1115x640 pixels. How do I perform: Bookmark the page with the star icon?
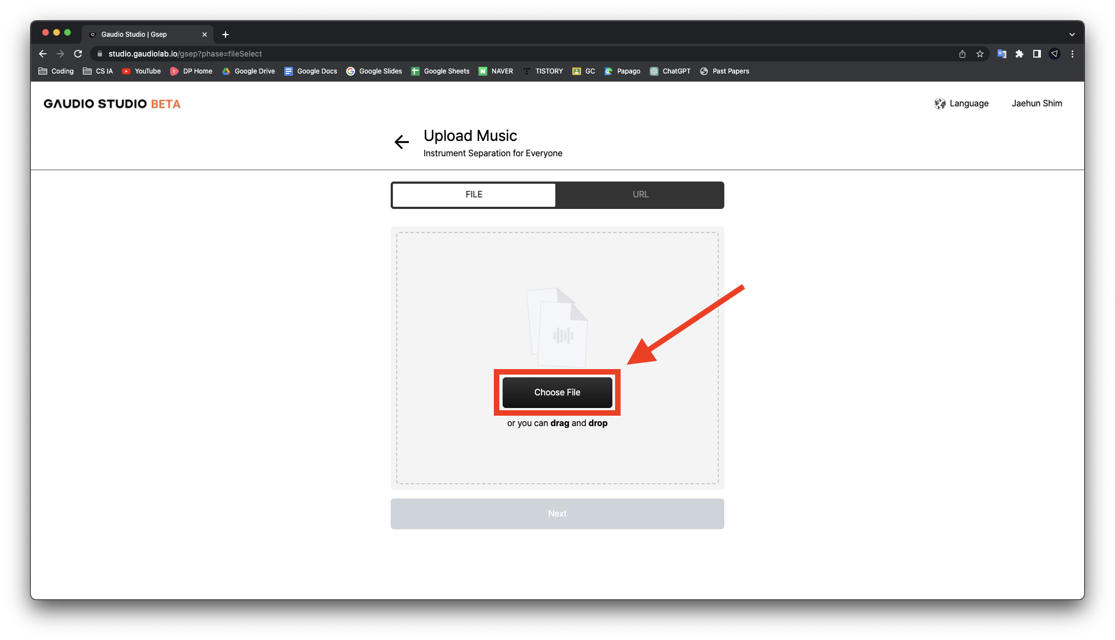(x=980, y=54)
